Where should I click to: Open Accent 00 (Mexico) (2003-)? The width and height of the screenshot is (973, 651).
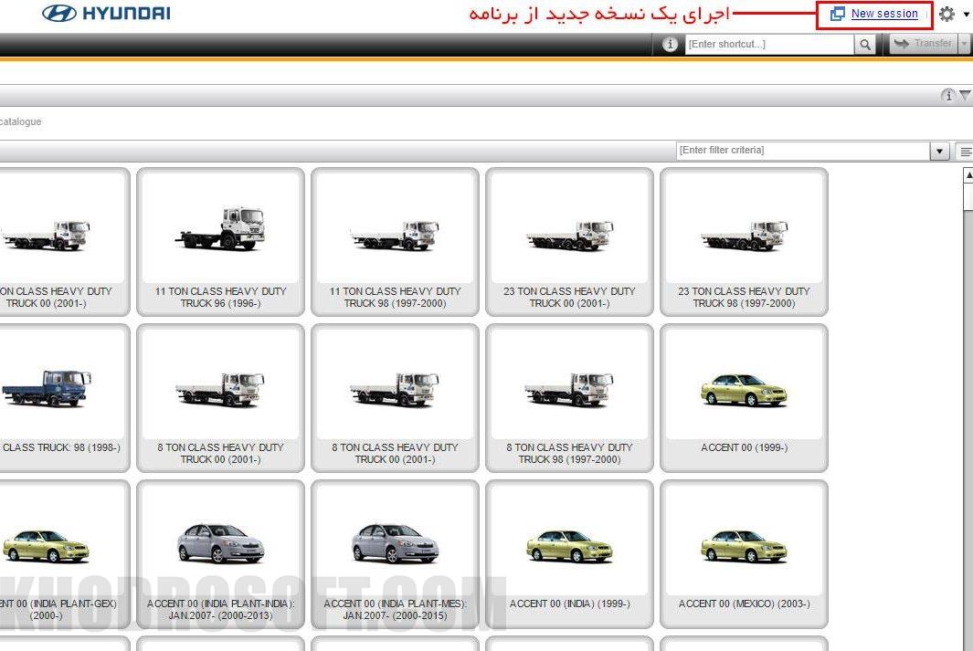click(x=744, y=554)
